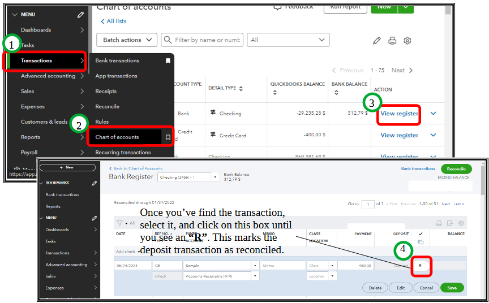Collapse the BOOKMARKS section in Bank Register sidebar
This screenshot has width=489, height=303.
coord(41,183)
